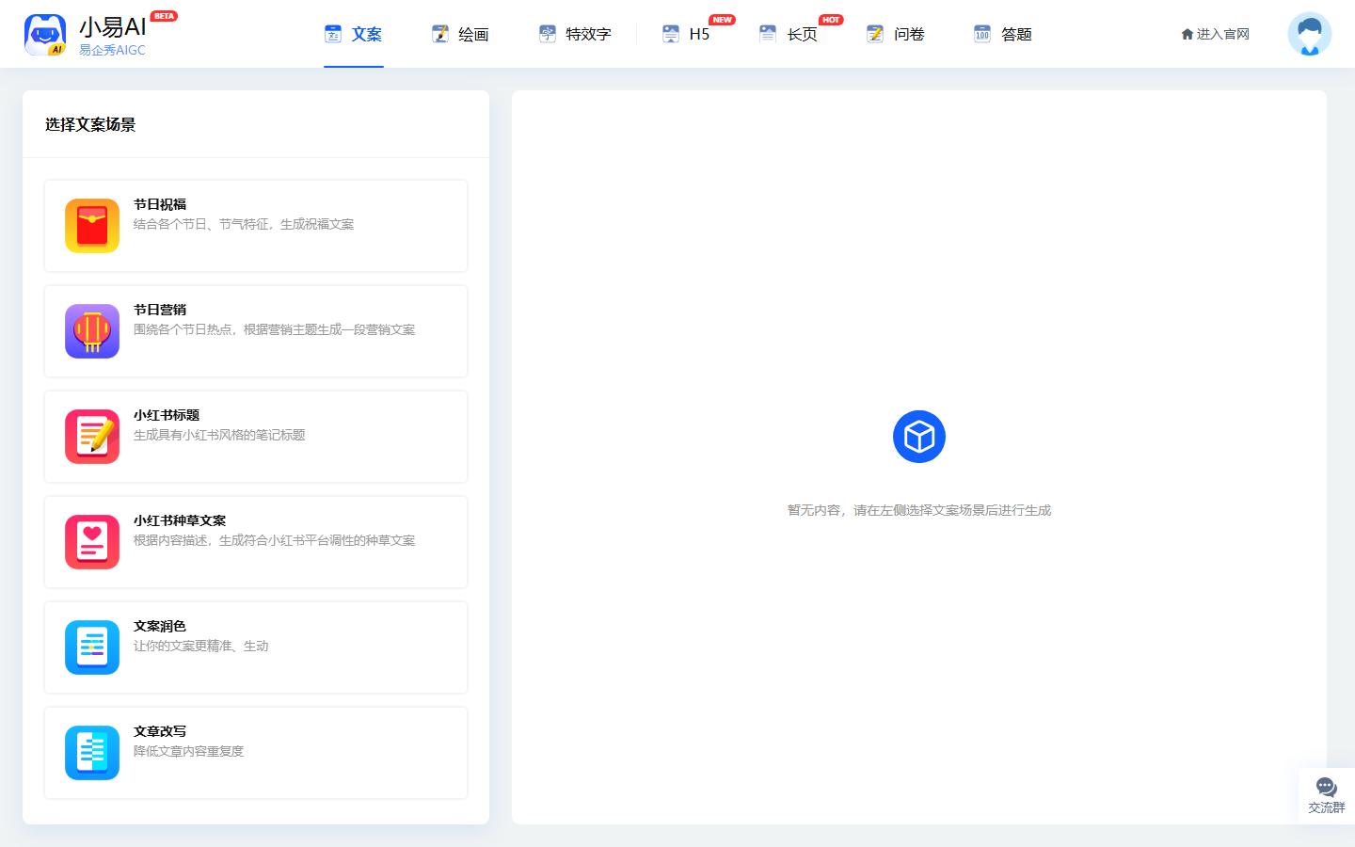Click the 小红书种草文案 heart icon

(92, 542)
